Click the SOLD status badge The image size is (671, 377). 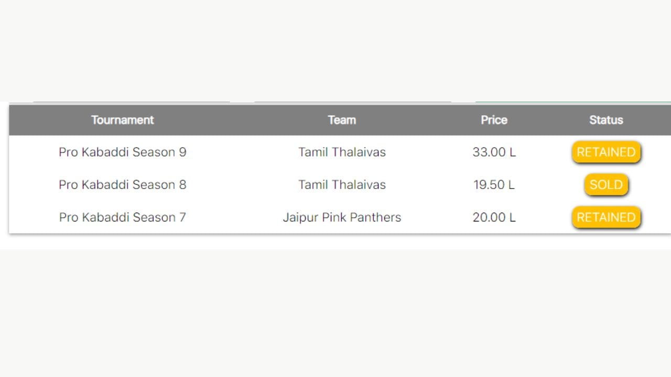point(606,185)
